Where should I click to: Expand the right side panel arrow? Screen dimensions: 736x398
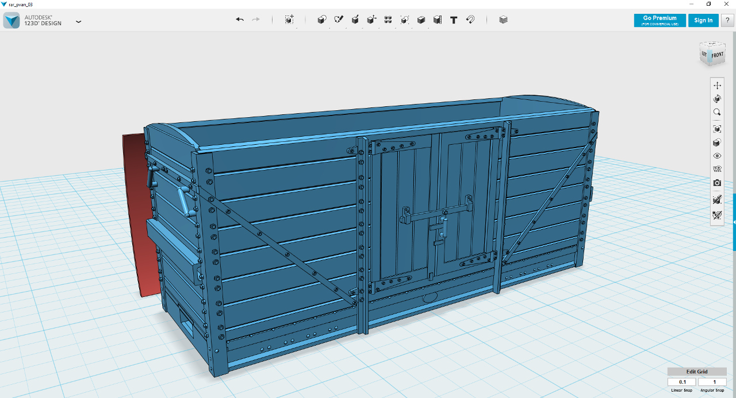pyautogui.click(x=734, y=222)
